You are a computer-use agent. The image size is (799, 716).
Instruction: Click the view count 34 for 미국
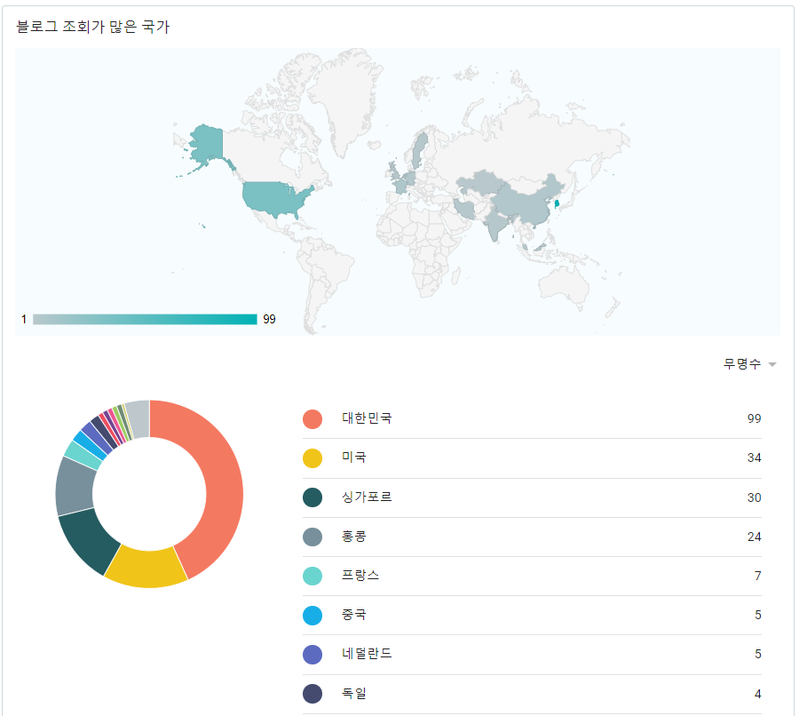pos(754,458)
